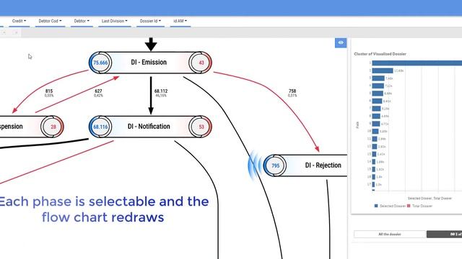
Task: Click the dark selected dossier count button
Action: (x=444, y=234)
